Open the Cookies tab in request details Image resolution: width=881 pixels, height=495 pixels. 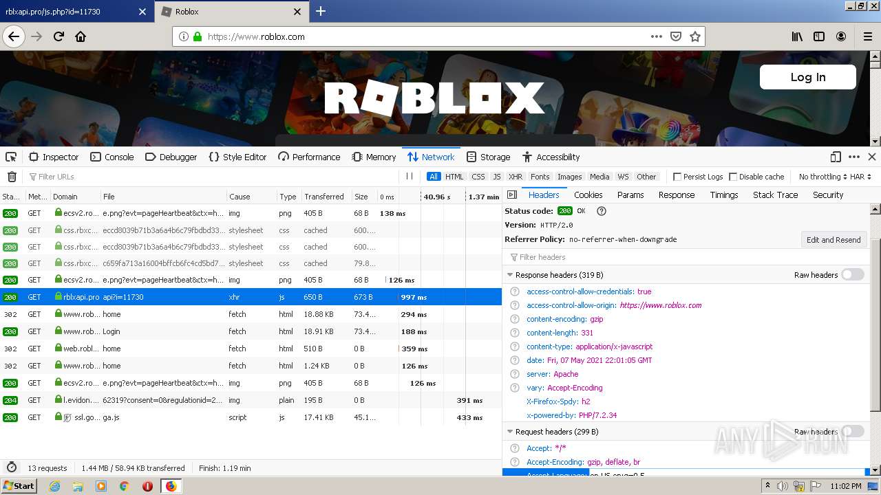click(x=588, y=195)
